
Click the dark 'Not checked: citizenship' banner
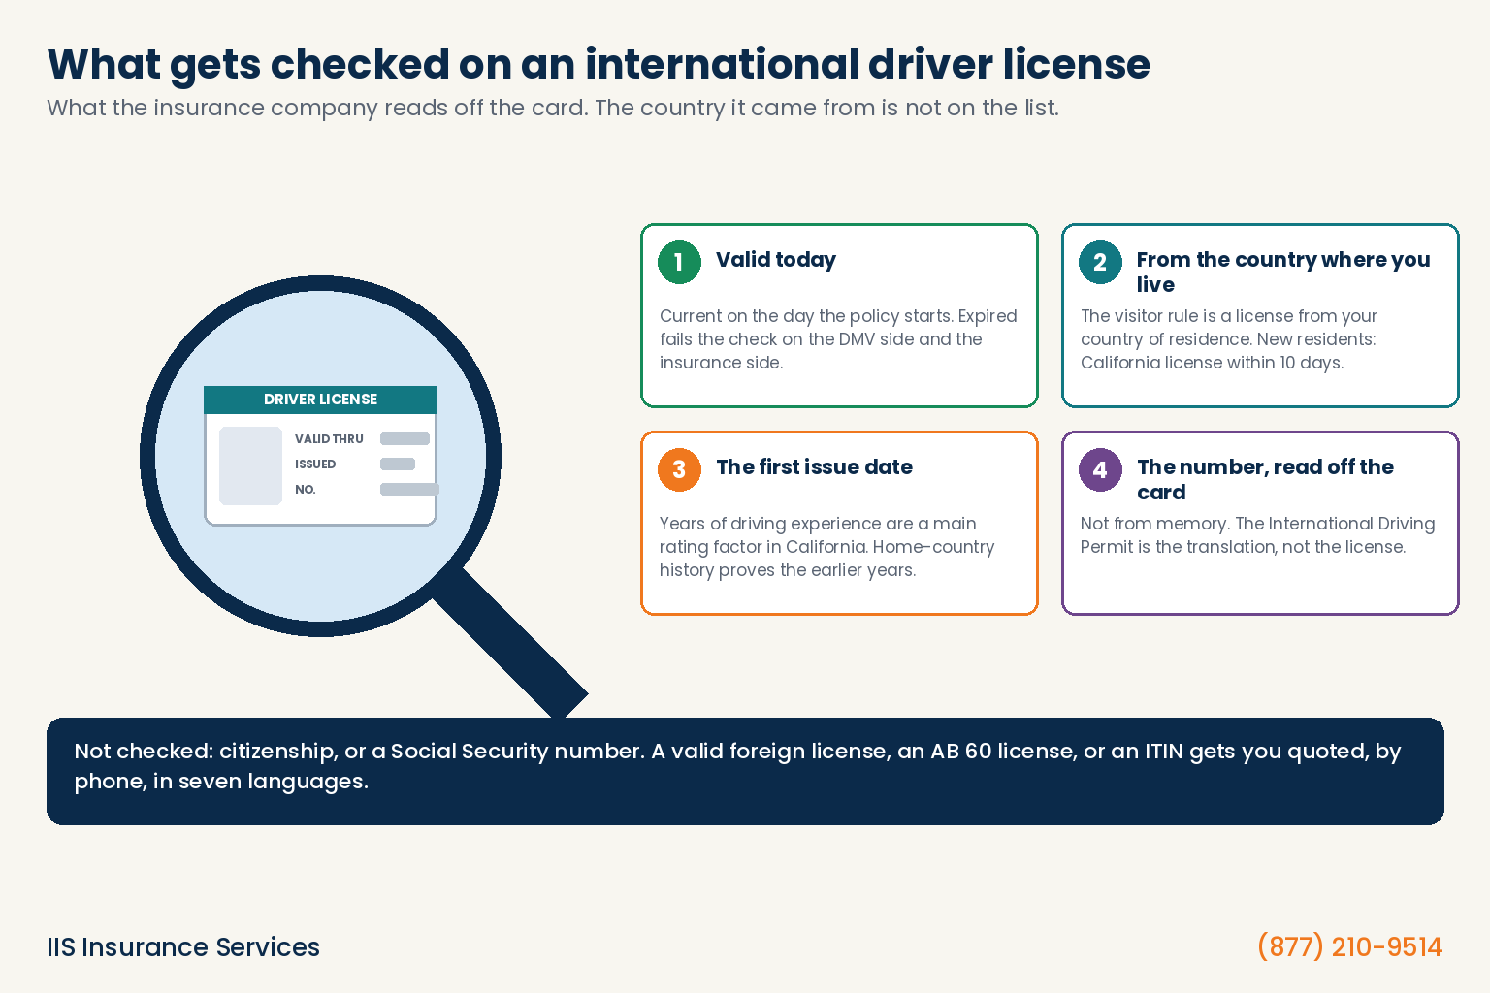coord(745,771)
